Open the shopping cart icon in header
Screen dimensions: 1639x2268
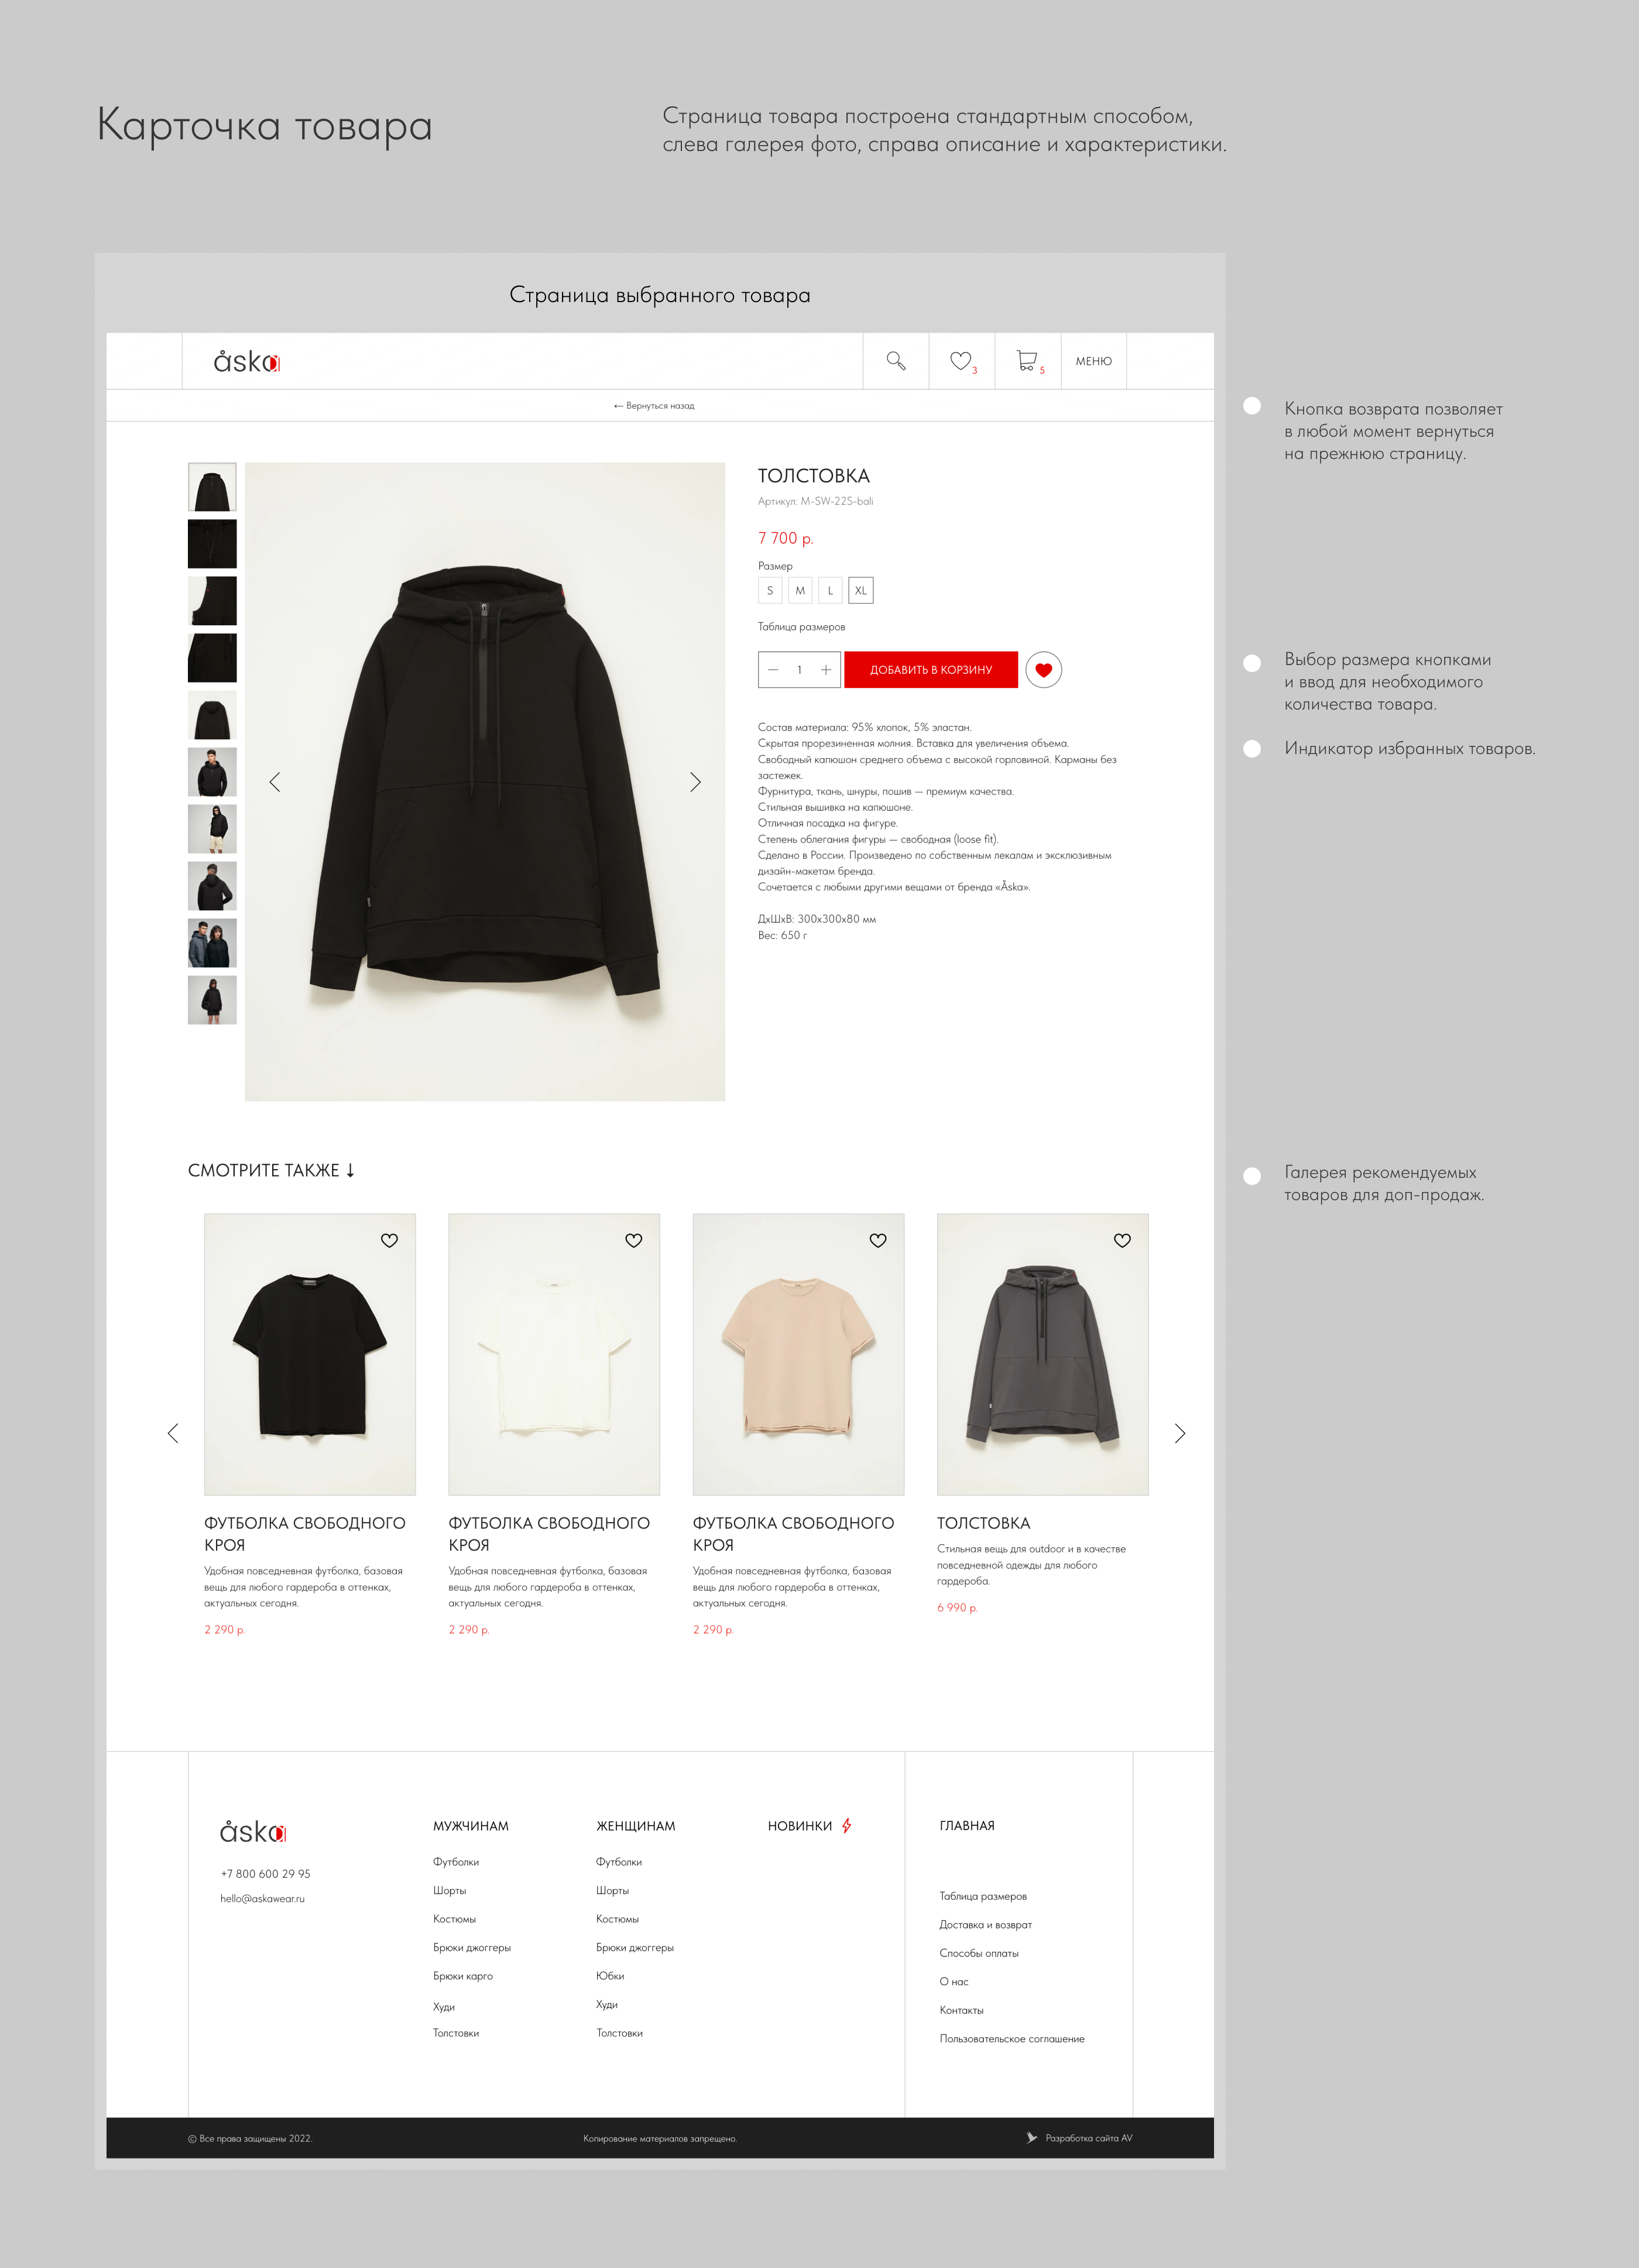coord(1027,360)
